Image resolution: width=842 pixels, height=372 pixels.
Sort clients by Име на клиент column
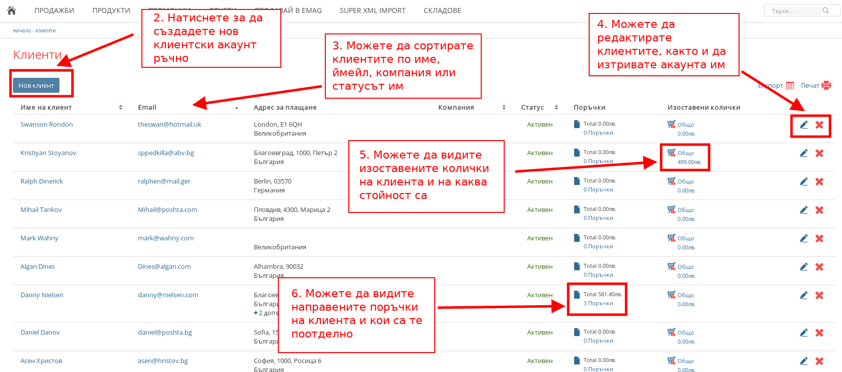120,107
